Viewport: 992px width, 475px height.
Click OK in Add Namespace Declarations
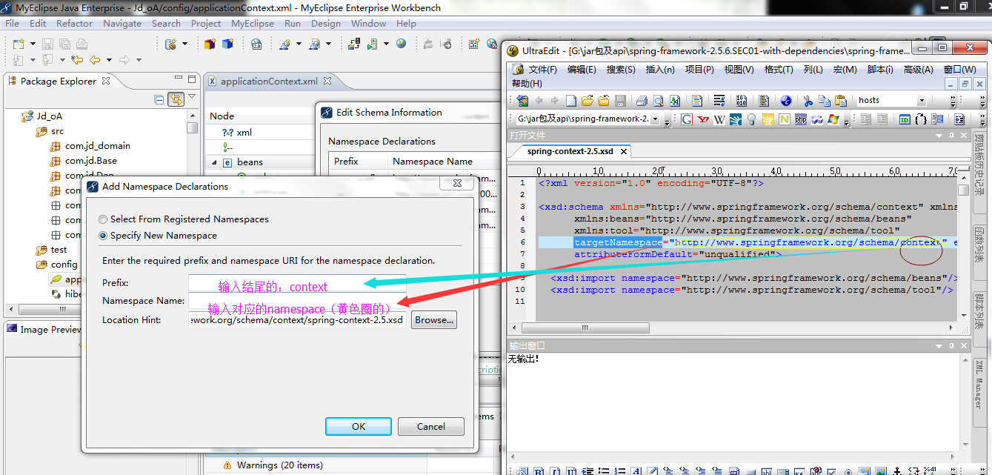point(359,426)
